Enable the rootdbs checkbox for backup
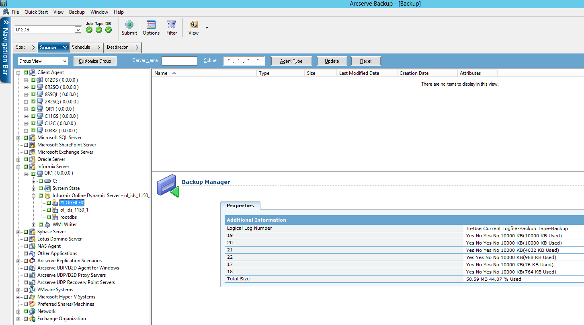 coord(49,217)
